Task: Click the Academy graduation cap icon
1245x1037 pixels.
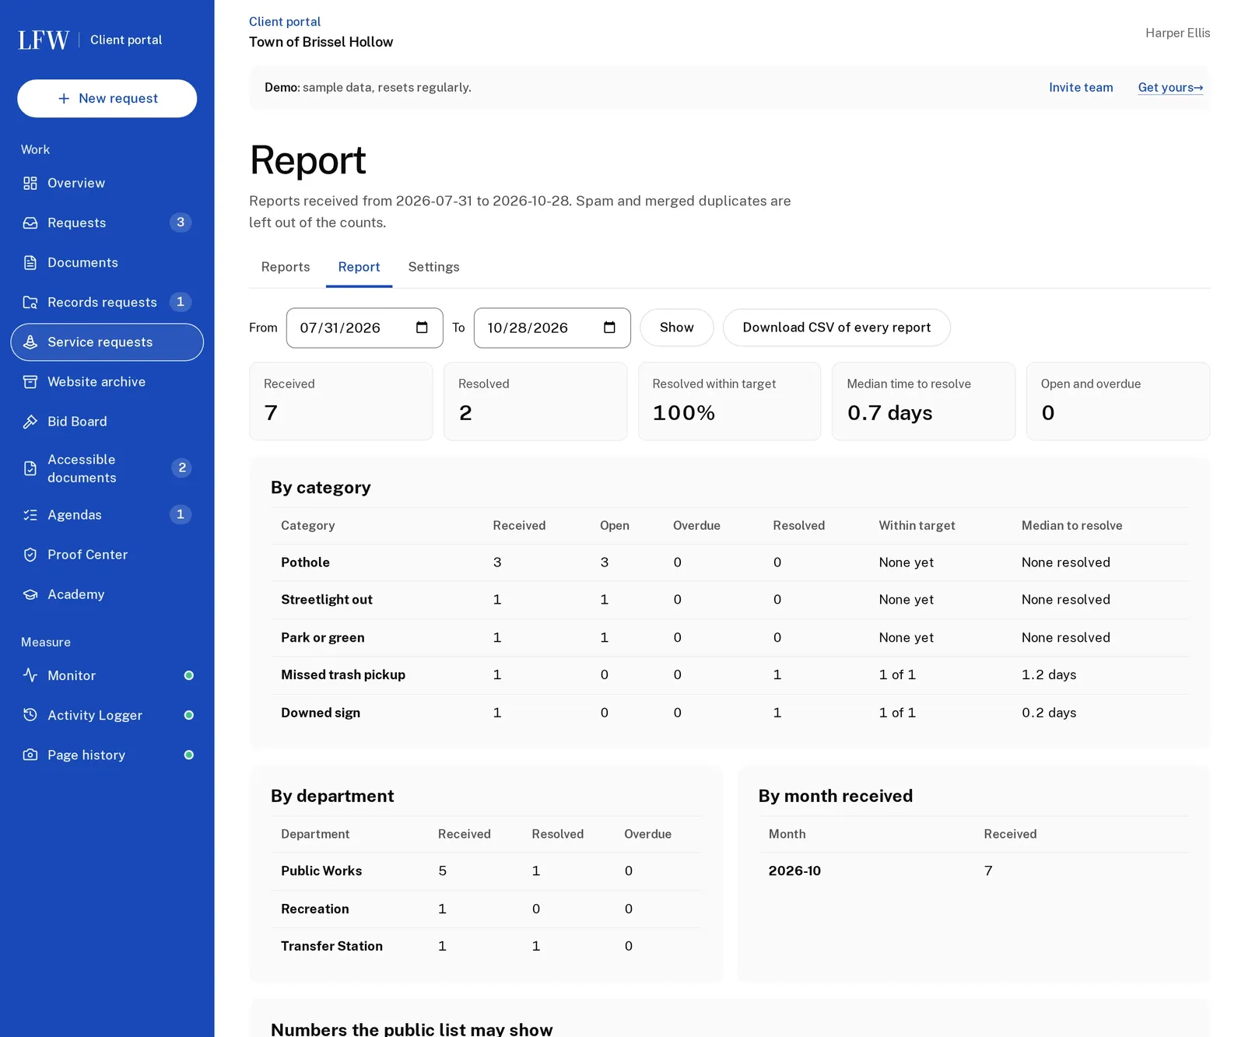Action: pos(30,594)
